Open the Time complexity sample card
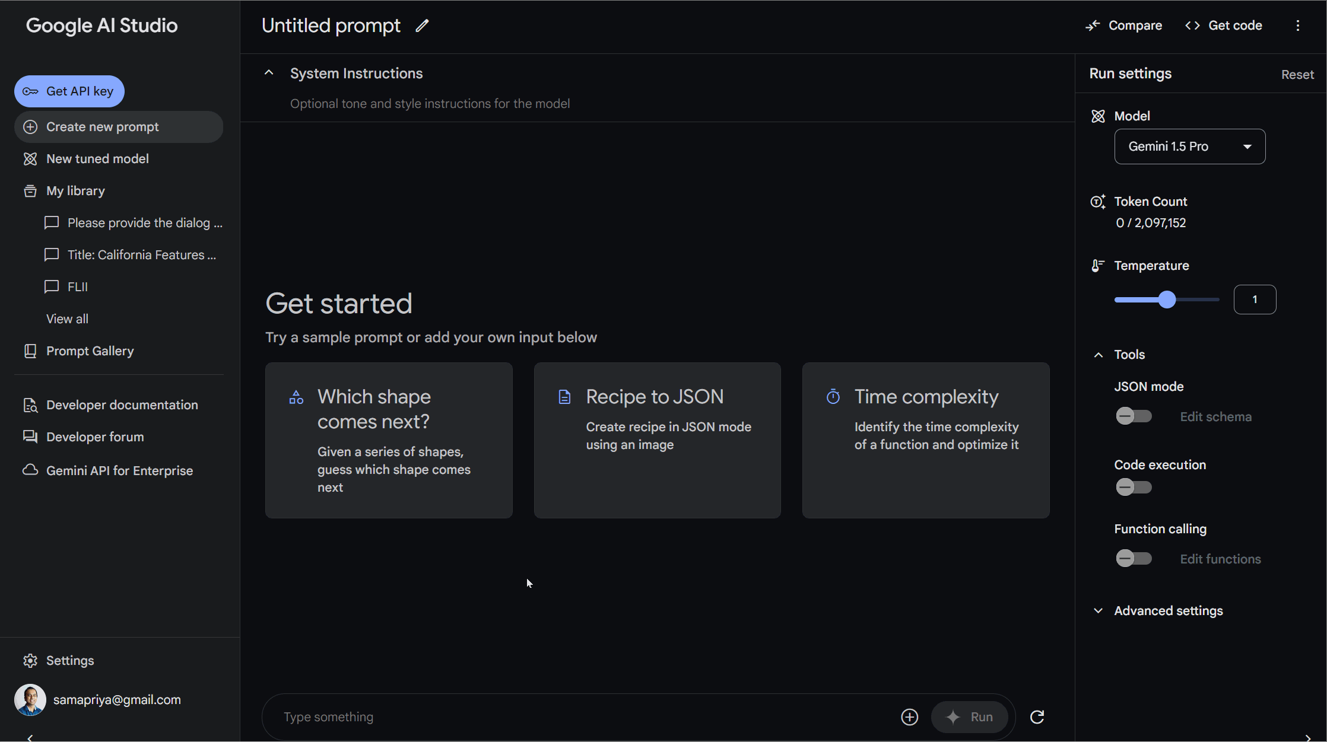Screen dimensions: 1327x742 [x=926, y=441]
